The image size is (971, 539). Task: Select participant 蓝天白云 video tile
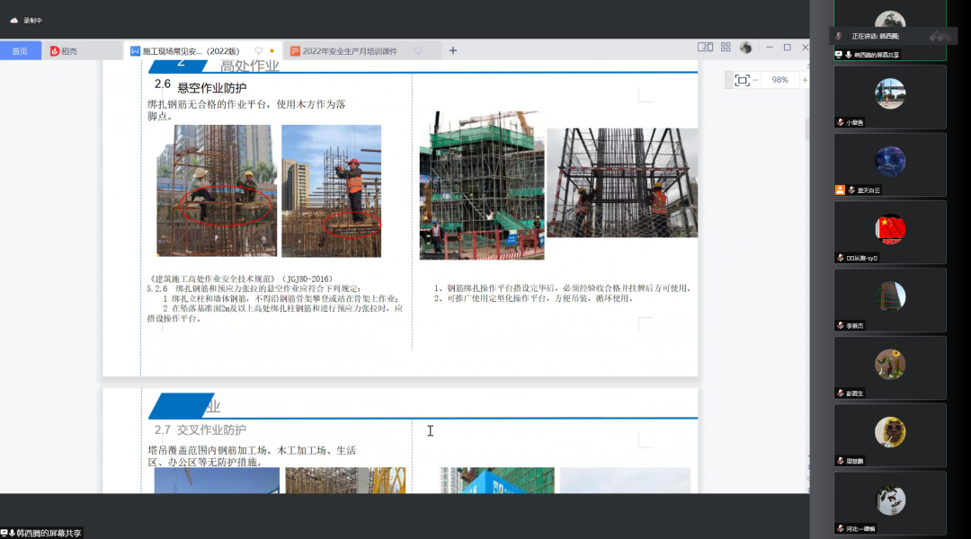point(889,164)
